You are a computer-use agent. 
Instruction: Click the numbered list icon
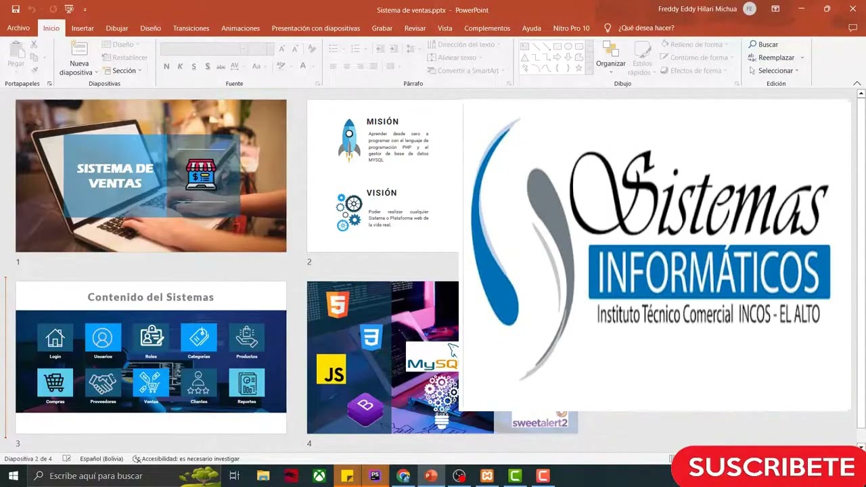(x=355, y=49)
